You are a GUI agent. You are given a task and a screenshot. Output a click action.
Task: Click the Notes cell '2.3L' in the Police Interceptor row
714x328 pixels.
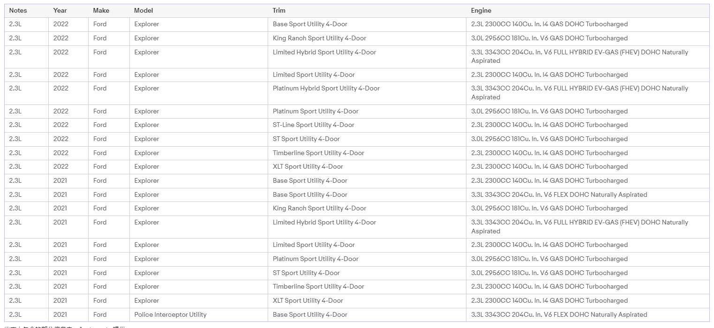15,314
